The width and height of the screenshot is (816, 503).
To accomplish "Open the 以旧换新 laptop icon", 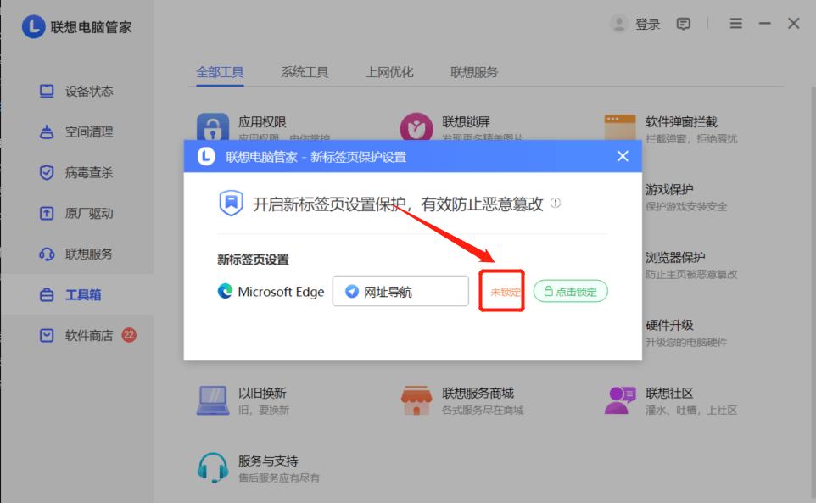I will click(x=213, y=400).
